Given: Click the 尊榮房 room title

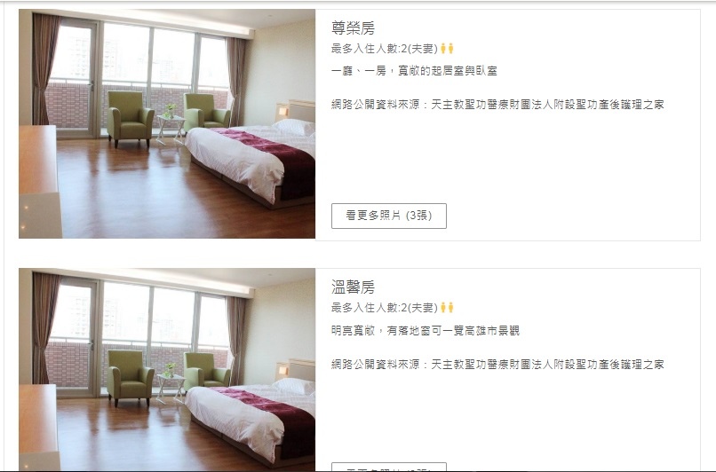Looking at the screenshot, I should (353, 28).
